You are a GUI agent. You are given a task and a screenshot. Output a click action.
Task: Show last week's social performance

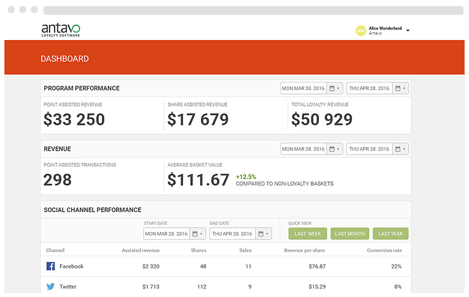tap(308, 234)
